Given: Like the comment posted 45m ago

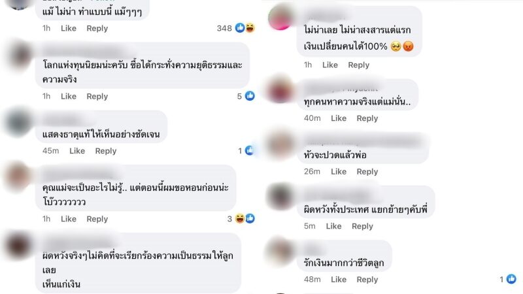Looking at the screenshot, I should [x=77, y=151].
